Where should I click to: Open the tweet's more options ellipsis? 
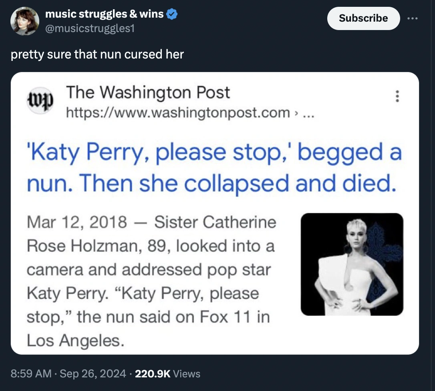point(412,18)
